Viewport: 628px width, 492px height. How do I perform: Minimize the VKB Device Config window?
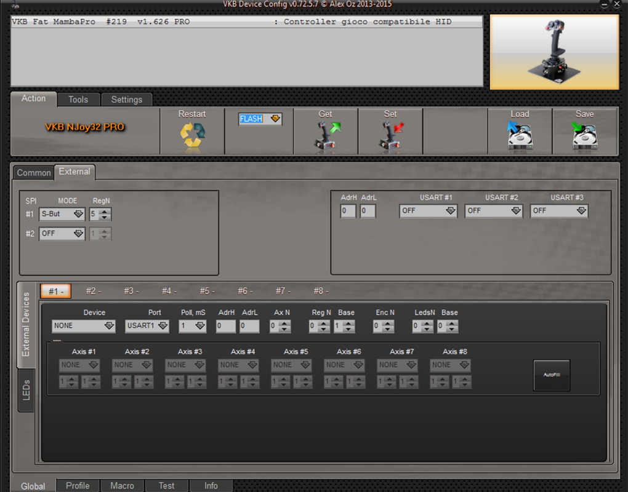605,4
